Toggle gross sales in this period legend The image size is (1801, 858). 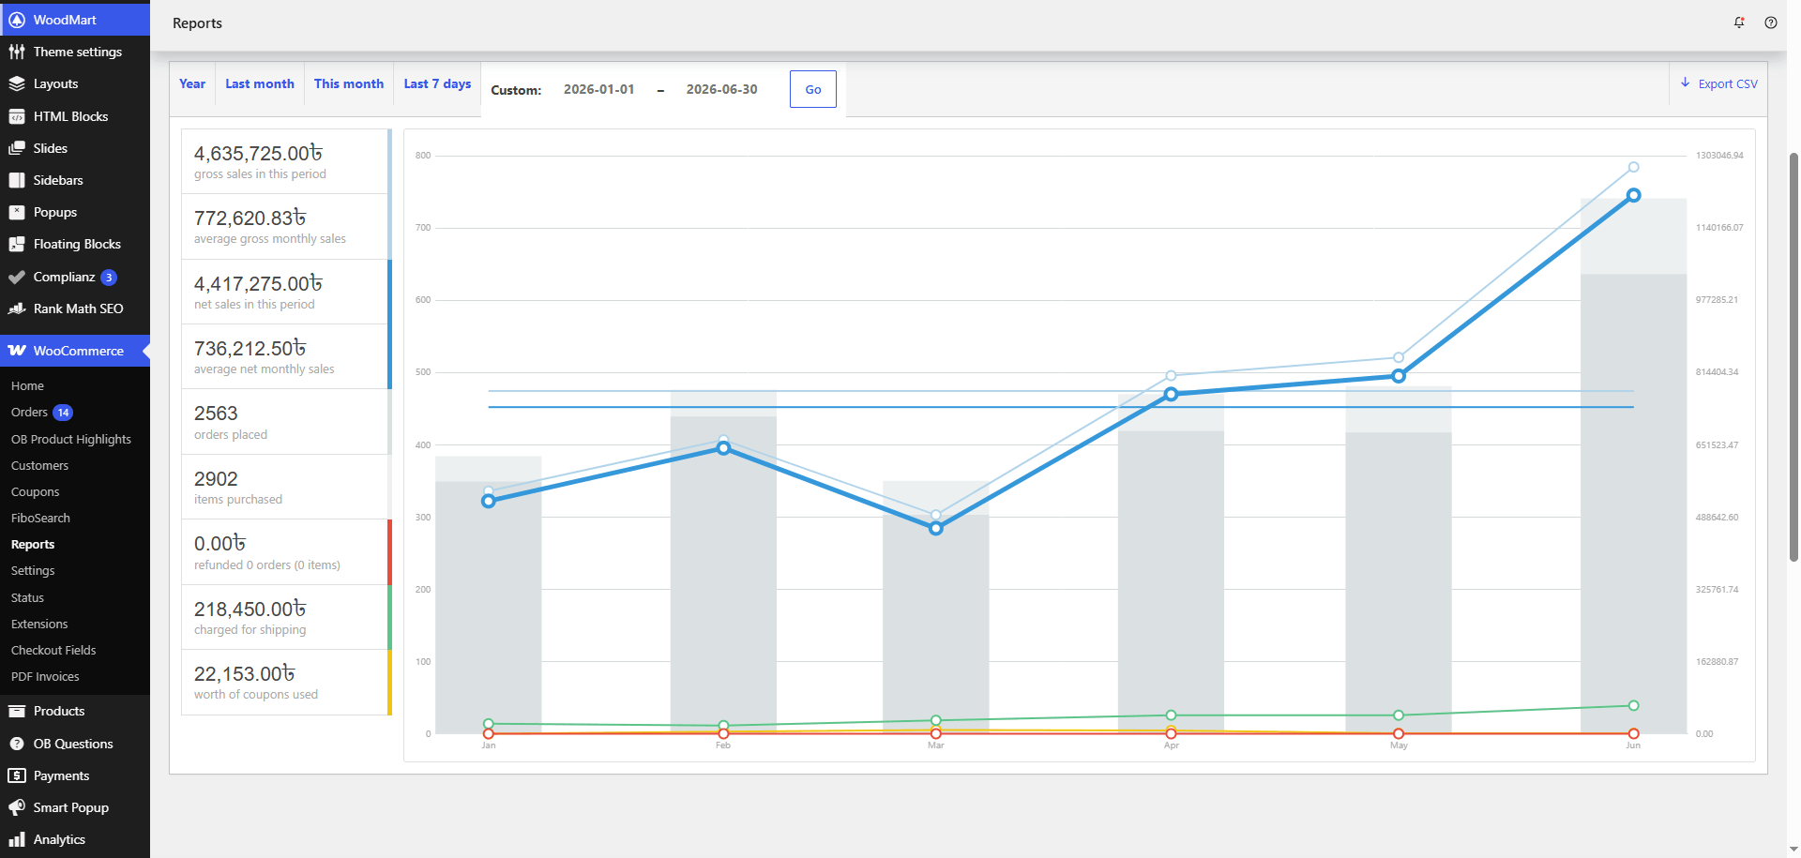click(x=286, y=161)
